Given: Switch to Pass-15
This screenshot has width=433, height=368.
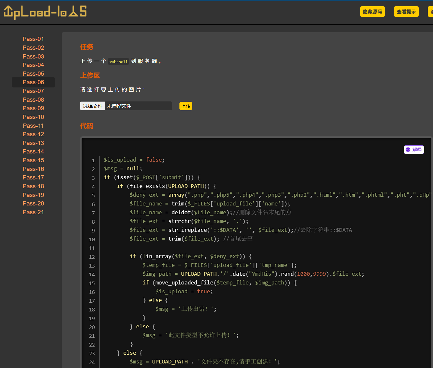Looking at the screenshot, I should (33, 160).
